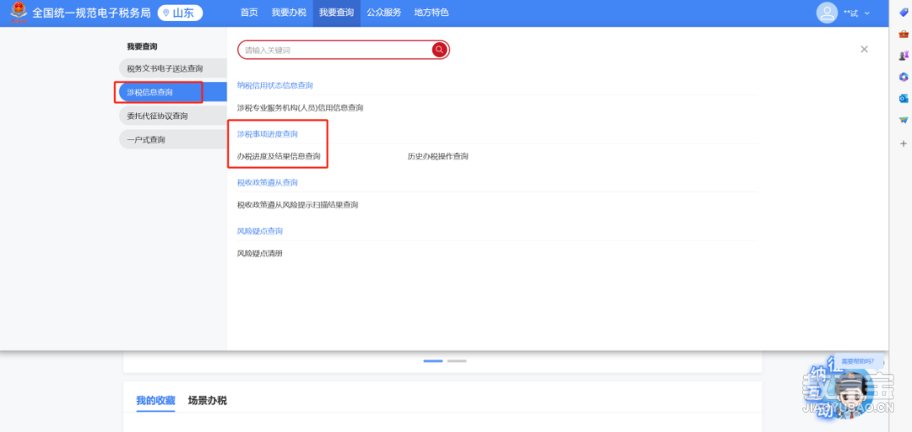This screenshot has height=432, width=912.
Task: Go to 首页 in top navigation
Action: tap(249, 13)
